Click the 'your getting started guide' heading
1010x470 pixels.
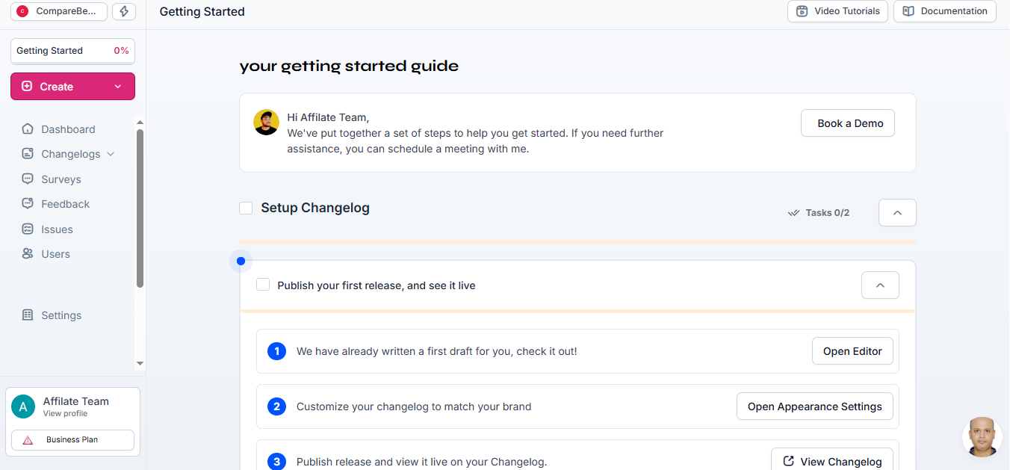pyautogui.click(x=349, y=66)
